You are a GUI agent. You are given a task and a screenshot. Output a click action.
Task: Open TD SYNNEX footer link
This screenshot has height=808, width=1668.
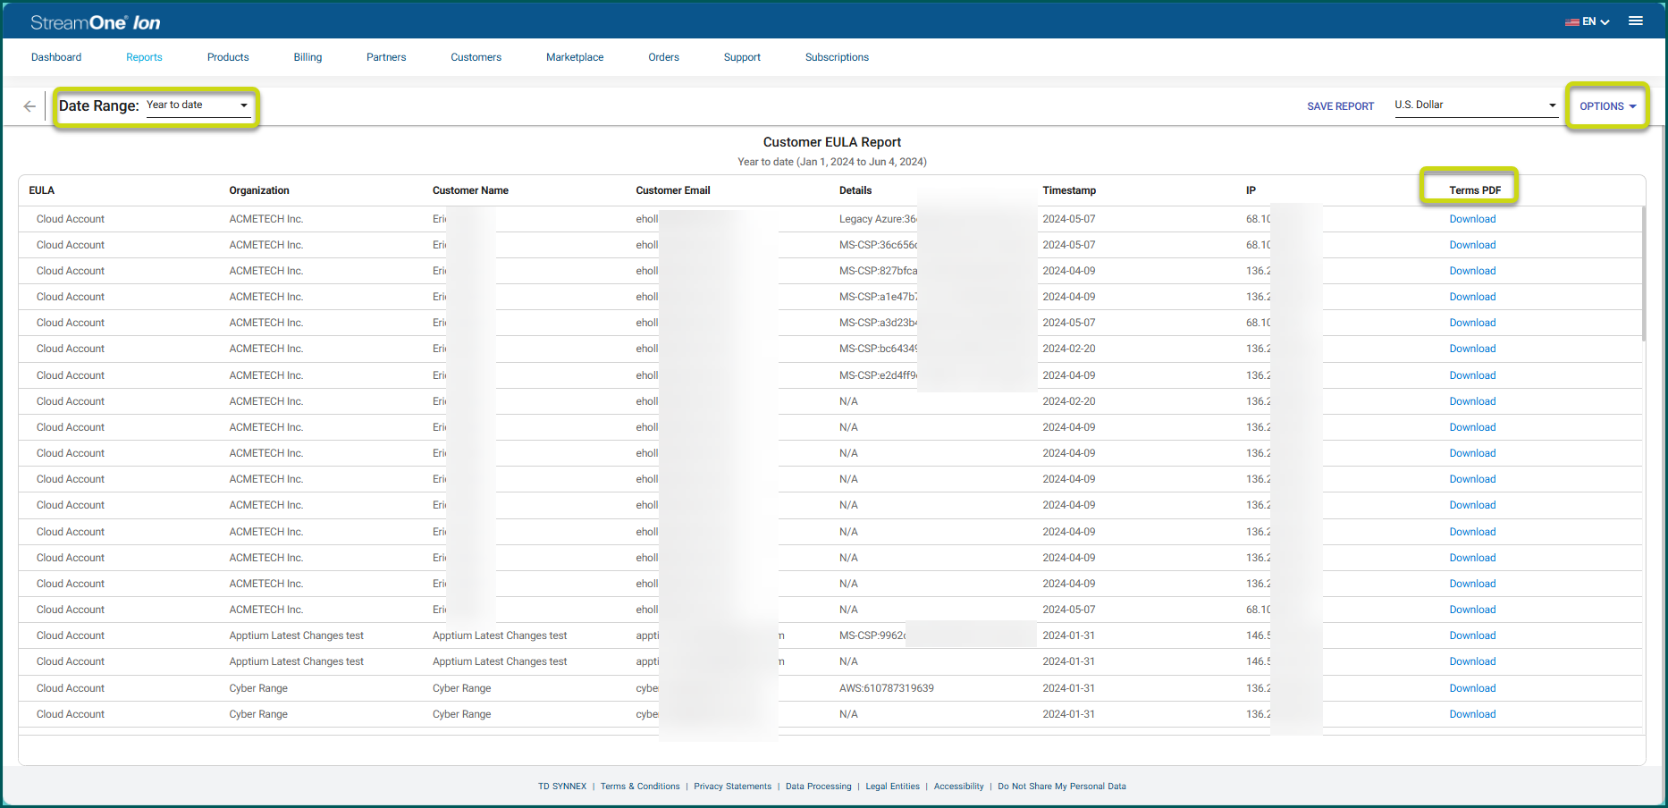[562, 787]
